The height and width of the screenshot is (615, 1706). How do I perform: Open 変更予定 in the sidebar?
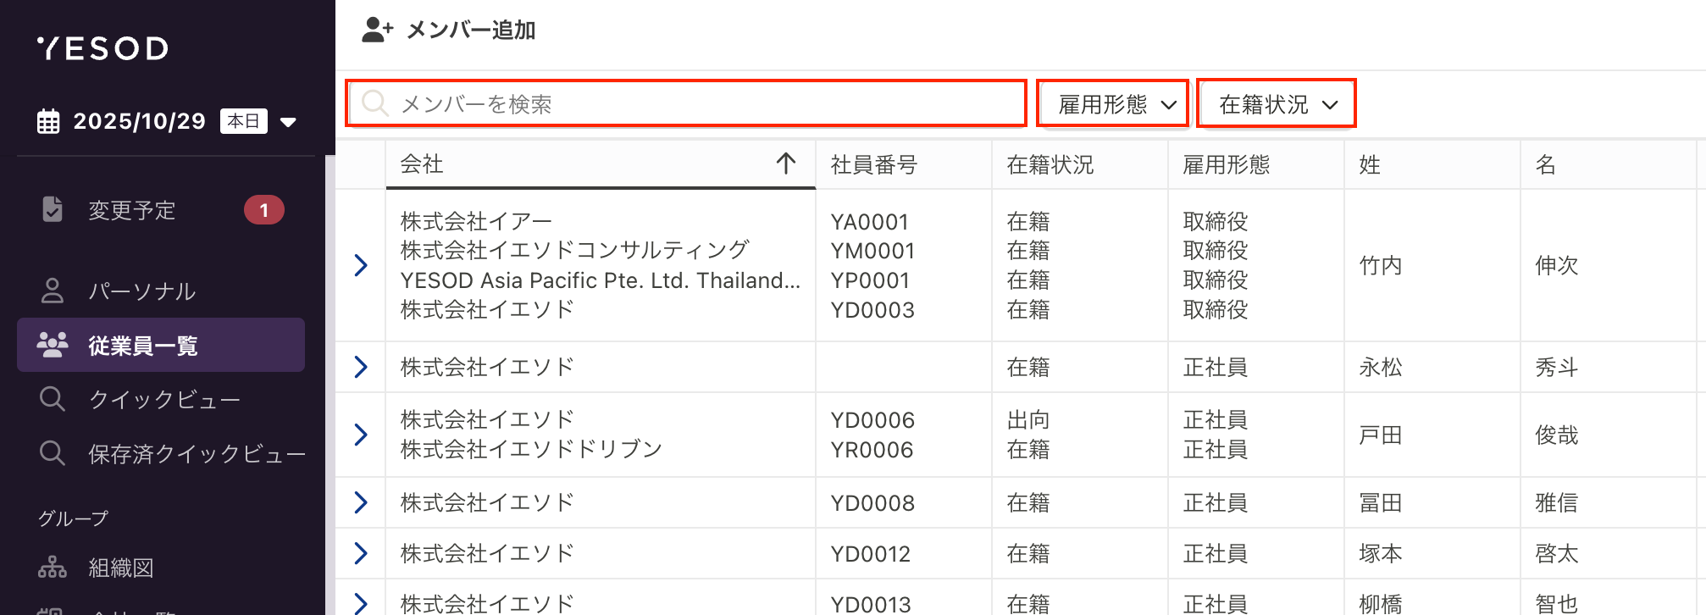pos(132,210)
